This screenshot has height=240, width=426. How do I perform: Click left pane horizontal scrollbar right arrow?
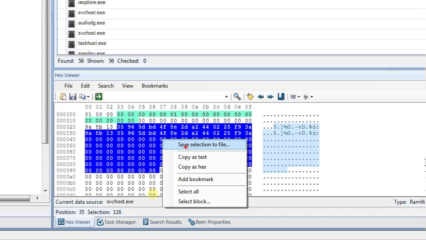[x=38, y=198]
